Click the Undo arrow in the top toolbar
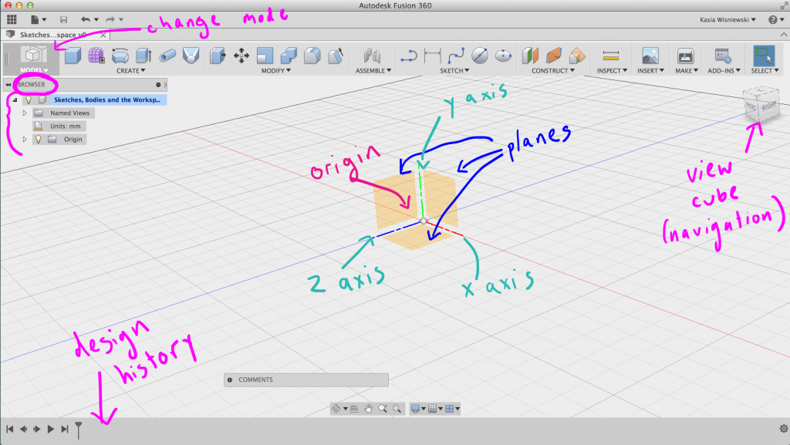790x445 pixels. coord(87,19)
